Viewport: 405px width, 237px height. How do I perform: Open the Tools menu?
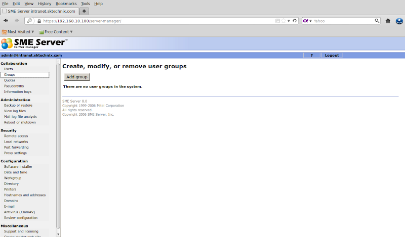click(x=85, y=4)
